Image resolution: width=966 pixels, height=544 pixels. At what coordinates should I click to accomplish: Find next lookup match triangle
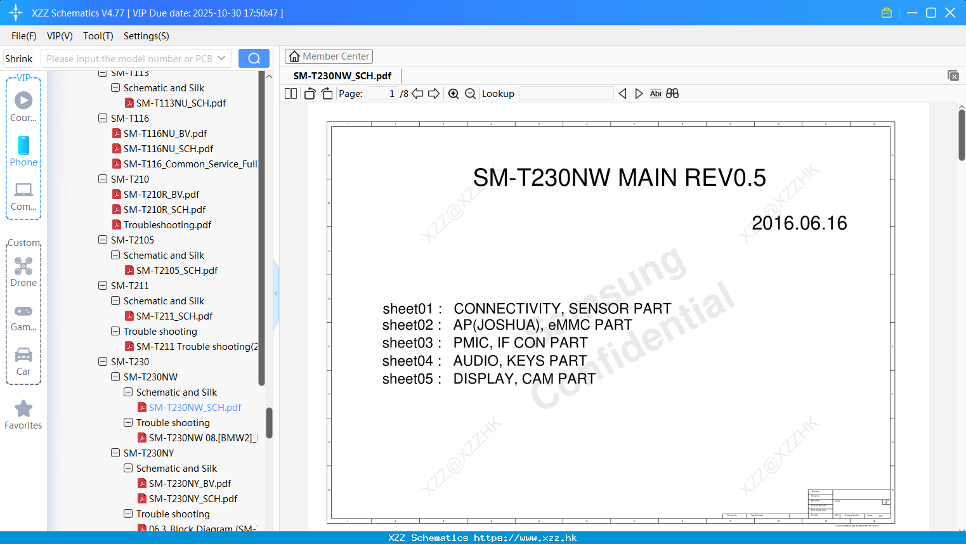coord(639,93)
